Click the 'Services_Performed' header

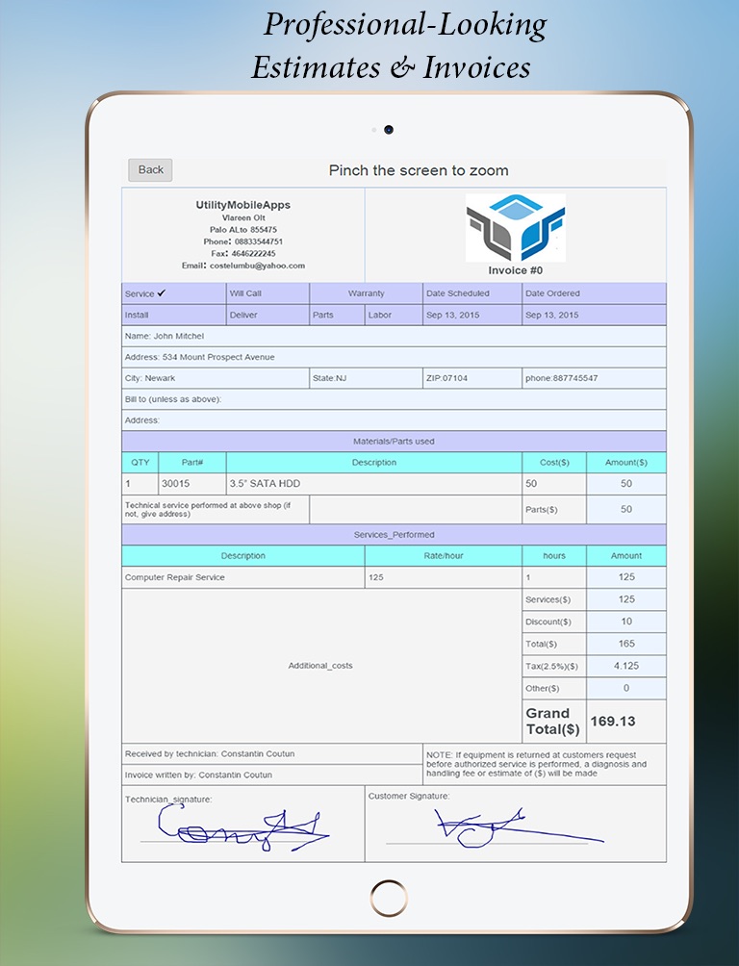point(394,535)
